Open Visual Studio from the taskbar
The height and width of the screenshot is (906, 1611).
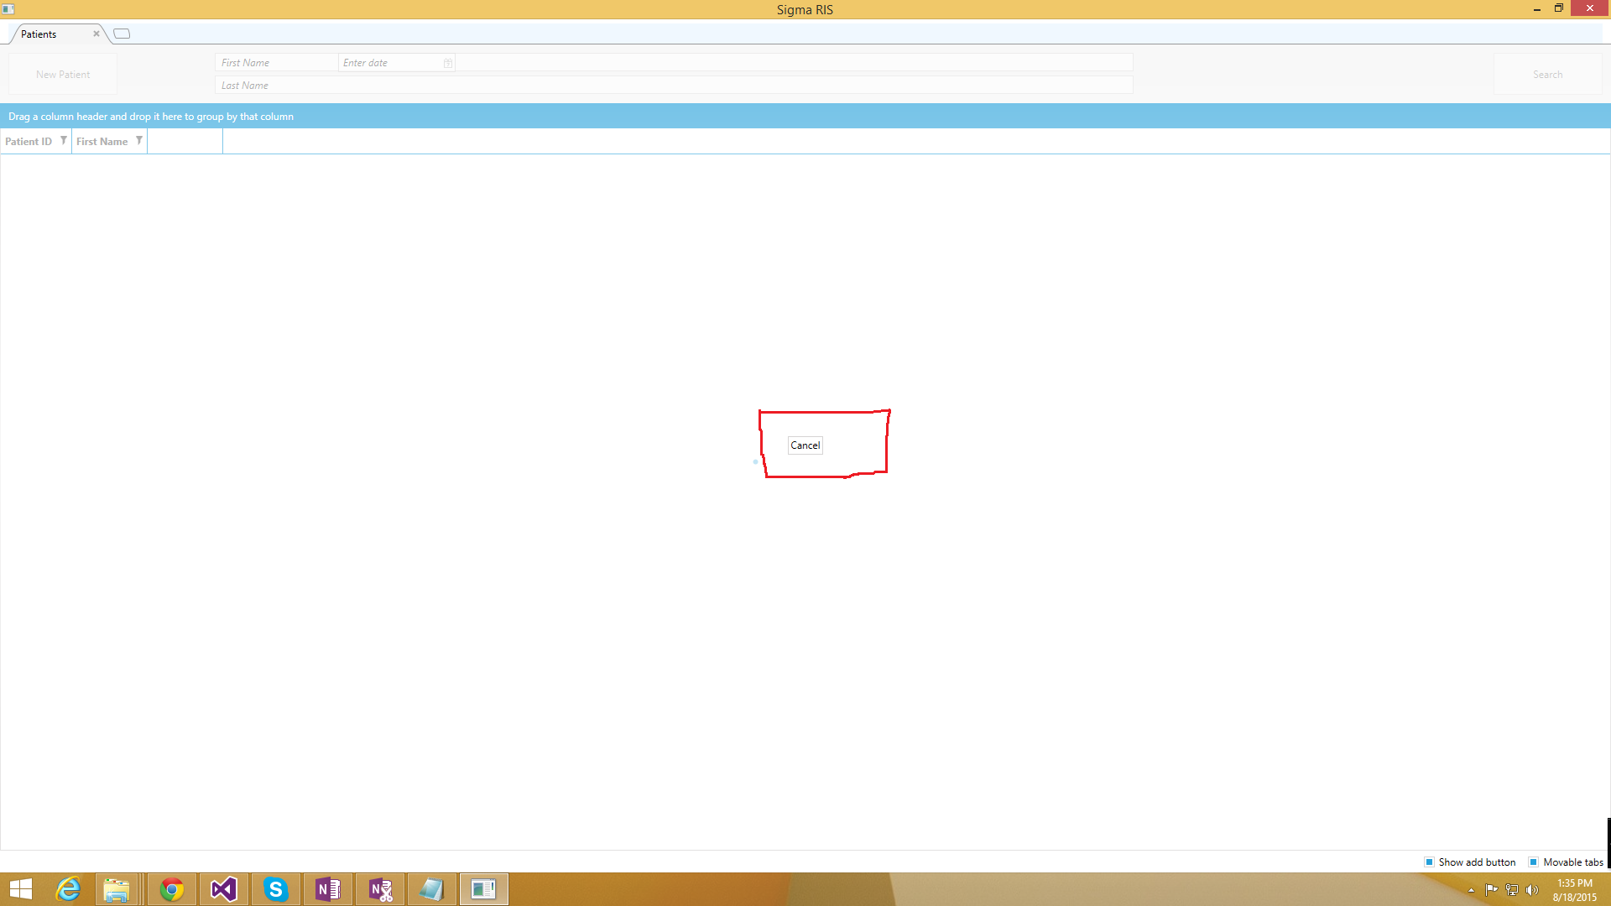pos(224,889)
